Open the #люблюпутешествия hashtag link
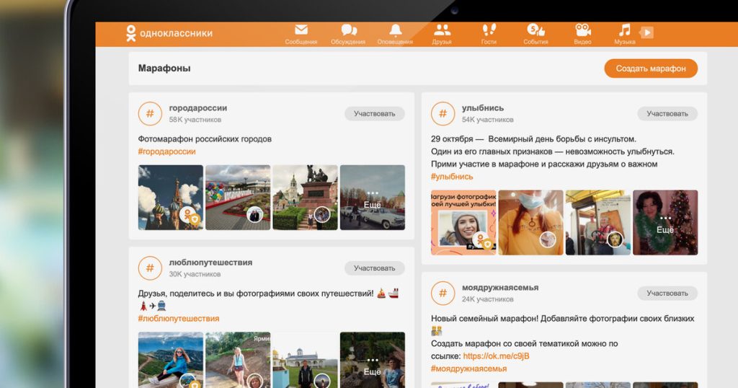738x388 pixels. 179,319
